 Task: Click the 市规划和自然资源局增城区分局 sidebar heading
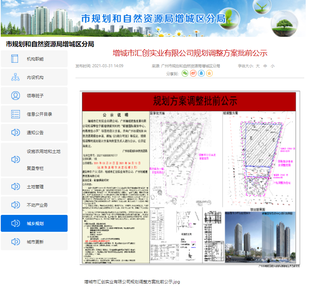click(x=50, y=44)
